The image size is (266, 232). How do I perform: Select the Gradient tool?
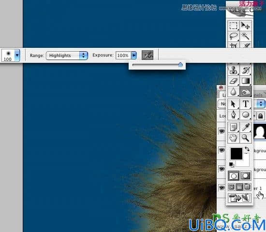pyautogui.click(x=246, y=81)
